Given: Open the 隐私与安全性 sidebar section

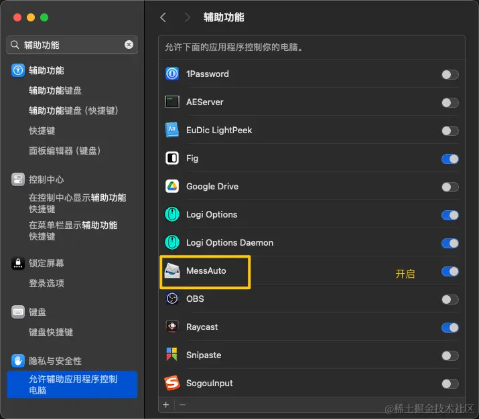Looking at the screenshot, I should tap(55, 361).
